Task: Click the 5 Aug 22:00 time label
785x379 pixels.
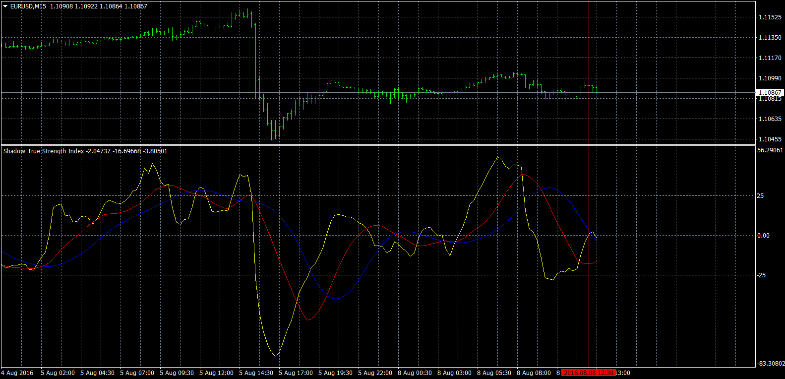Action: (x=375, y=373)
